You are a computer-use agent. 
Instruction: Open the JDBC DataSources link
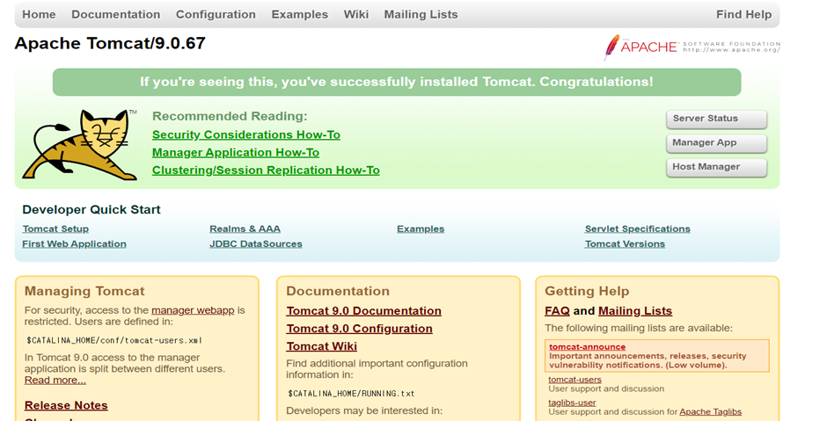(256, 244)
